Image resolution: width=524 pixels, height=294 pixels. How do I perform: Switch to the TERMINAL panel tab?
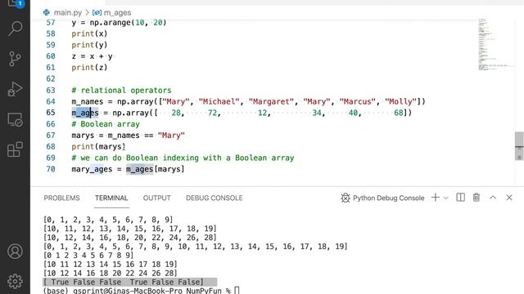(111, 198)
